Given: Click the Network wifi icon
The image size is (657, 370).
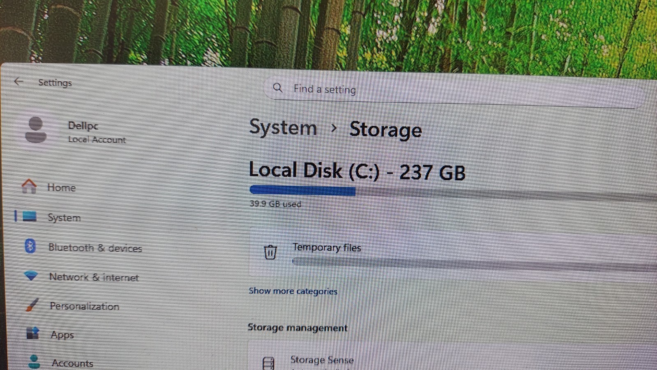Looking at the screenshot, I should pos(31,276).
